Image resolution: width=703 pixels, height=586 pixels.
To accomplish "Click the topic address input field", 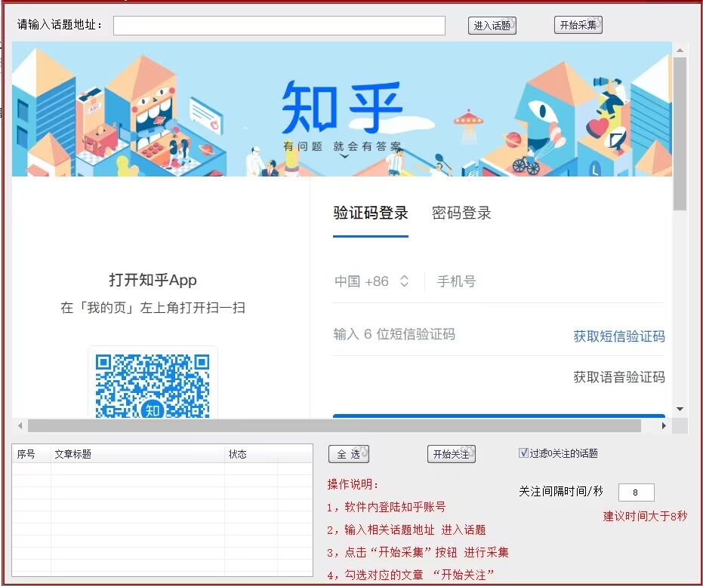I will point(279,26).
